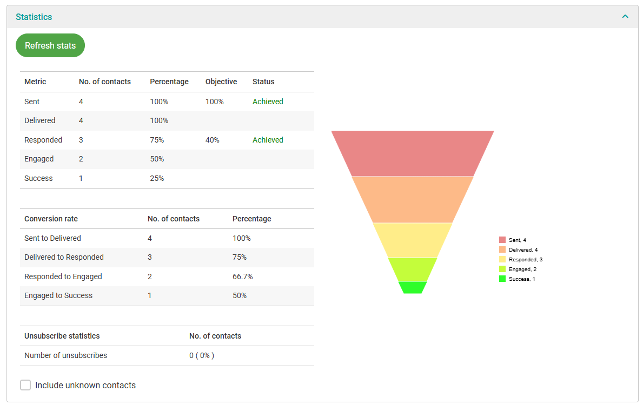
Task: Click the Achieved status for Responded
Action: 268,140
